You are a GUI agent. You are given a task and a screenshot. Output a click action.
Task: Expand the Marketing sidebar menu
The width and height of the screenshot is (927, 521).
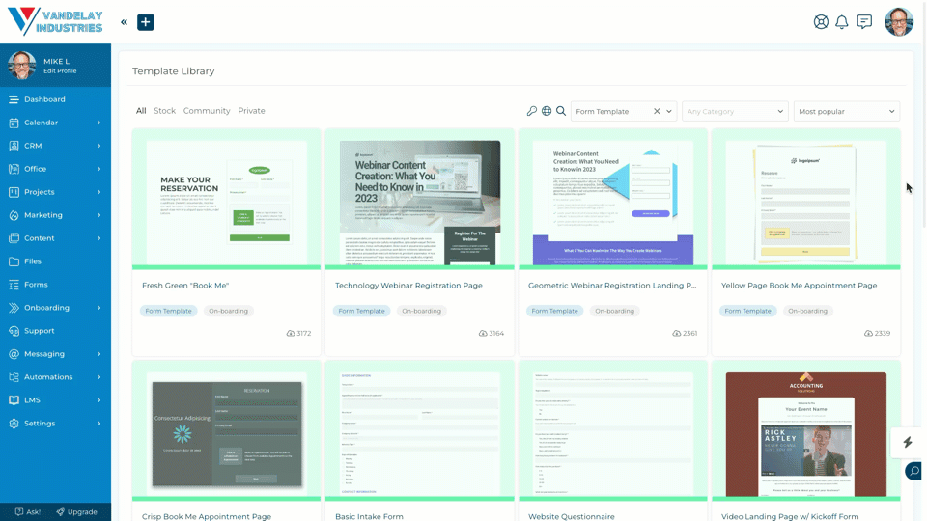coord(56,215)
